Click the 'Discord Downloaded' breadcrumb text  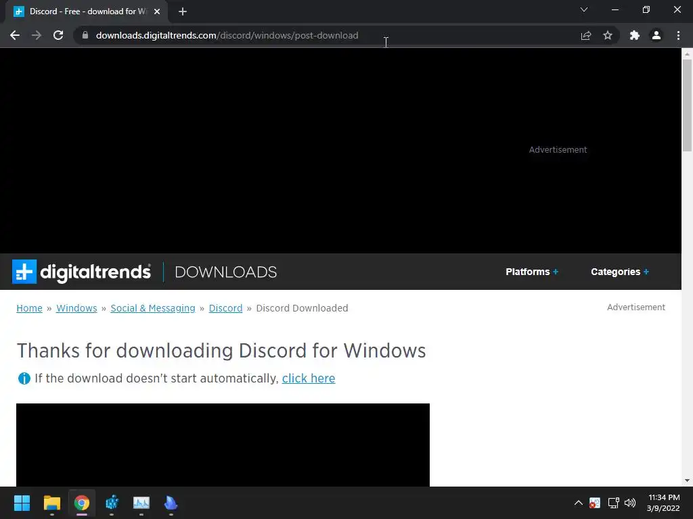tap(303, 308)
